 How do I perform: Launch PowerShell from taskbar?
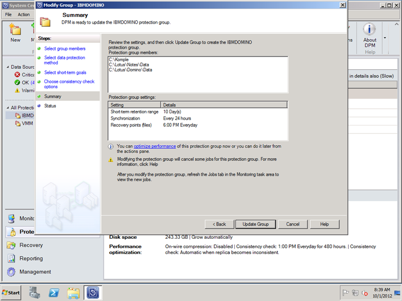pyautogui.click(x=54, y=292)
